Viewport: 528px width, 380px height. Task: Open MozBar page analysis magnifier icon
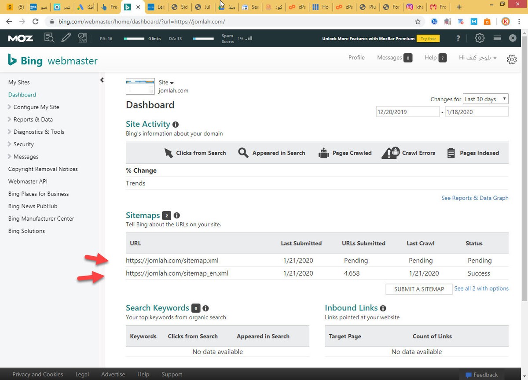coord(49,38)
